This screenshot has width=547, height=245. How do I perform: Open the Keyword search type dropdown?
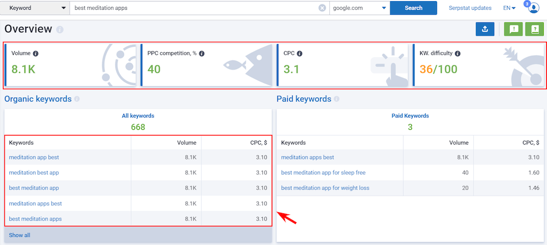[35, 8]
